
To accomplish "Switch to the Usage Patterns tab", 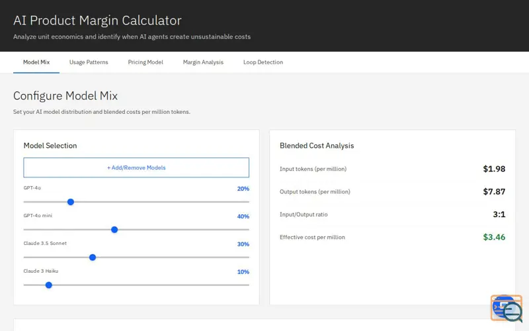I will pyautogui.click(x=89, y=62).
